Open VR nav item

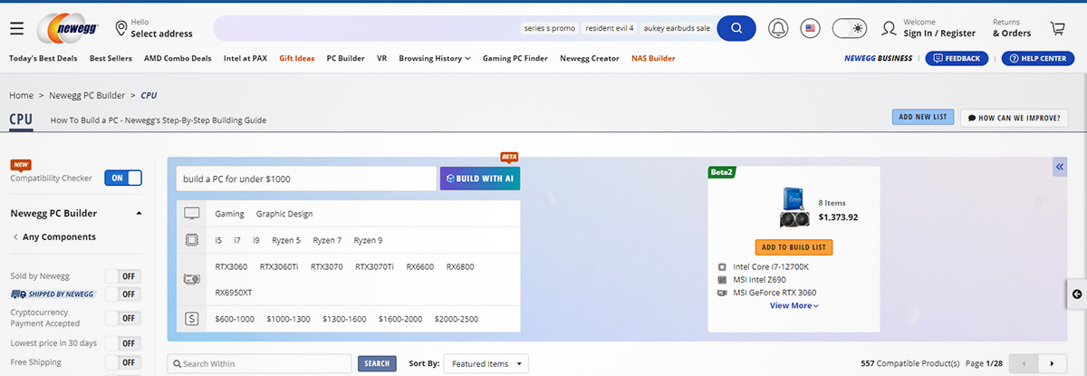(x=381, y=58)
